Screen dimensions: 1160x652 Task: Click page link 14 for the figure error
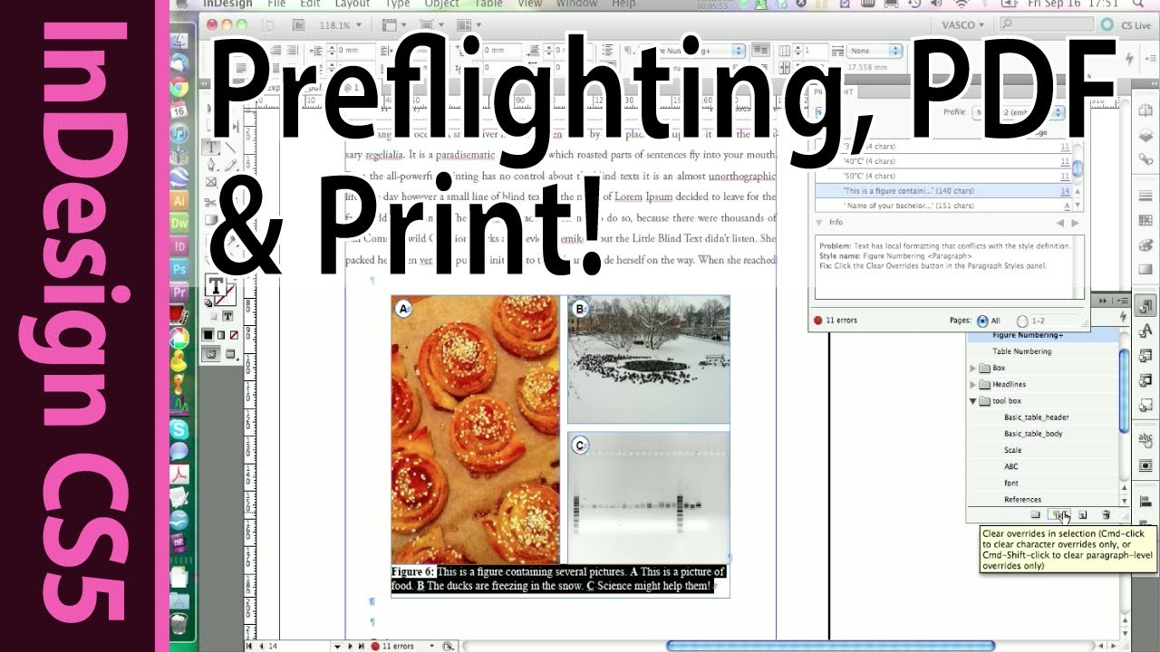coord(1065,191)
